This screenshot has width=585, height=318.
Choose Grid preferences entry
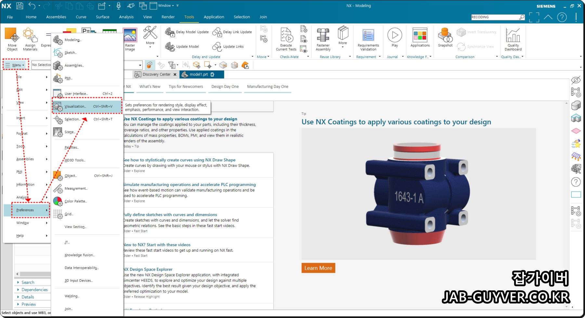pos(87,214)
